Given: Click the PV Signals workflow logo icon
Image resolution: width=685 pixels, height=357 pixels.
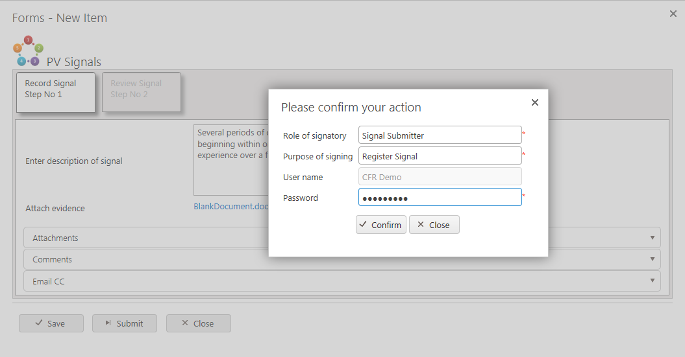Looking at the screenshot, I should pyautogui.click(x=28, y=51).
